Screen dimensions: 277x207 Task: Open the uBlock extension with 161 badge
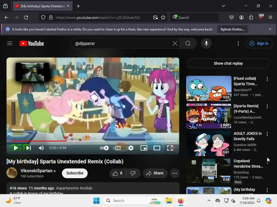pyautogui.click(x=261, y=17)
